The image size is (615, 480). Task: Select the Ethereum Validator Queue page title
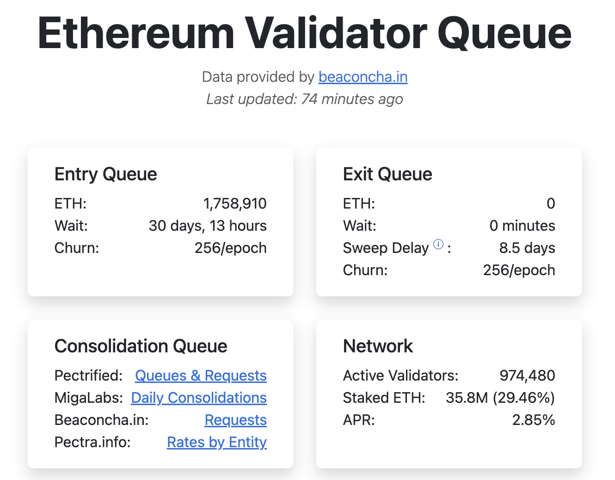(305, 32)
